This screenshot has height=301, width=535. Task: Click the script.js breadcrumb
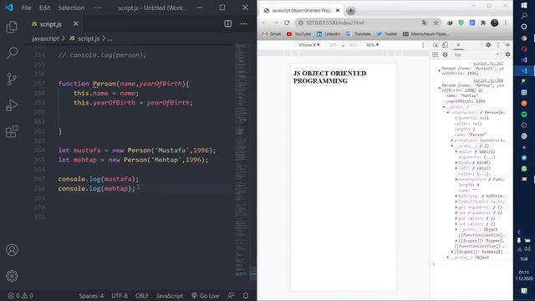pos(84,38)
